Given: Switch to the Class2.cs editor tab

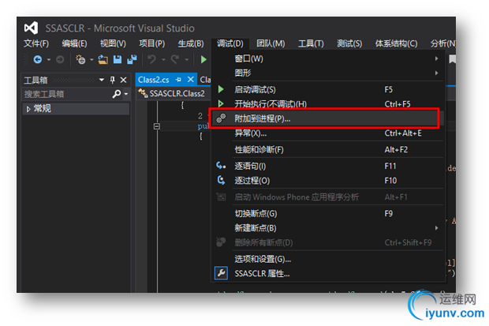Looking at the screenshot, I should (x=154, y=80).
